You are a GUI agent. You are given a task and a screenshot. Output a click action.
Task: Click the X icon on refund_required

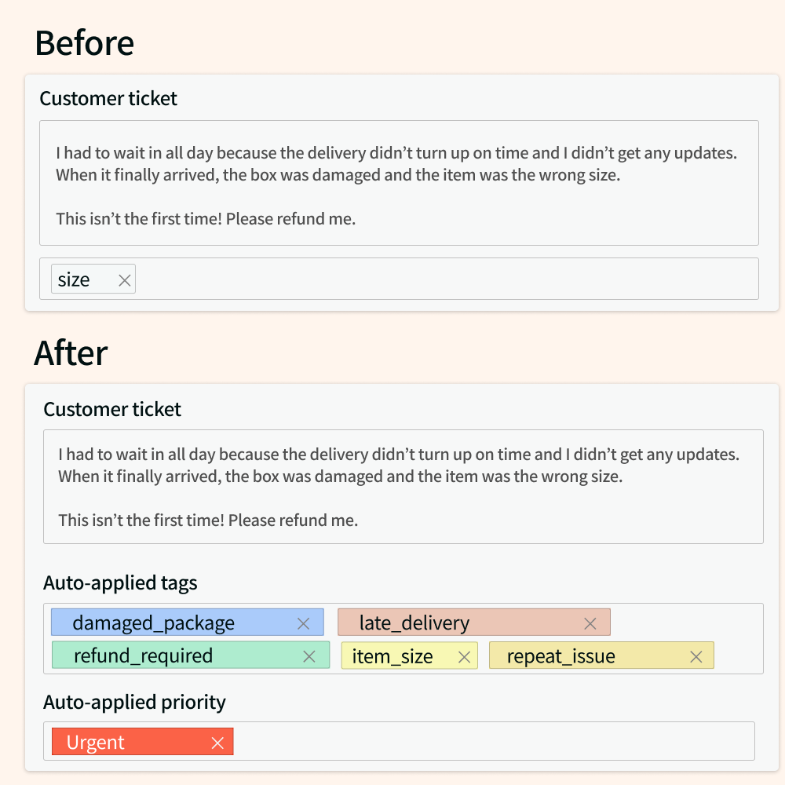pos(309,655)
